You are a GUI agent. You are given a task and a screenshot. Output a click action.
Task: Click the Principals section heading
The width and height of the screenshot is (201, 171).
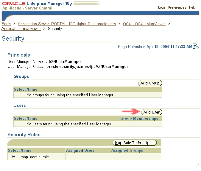click(x=19, y=55)
